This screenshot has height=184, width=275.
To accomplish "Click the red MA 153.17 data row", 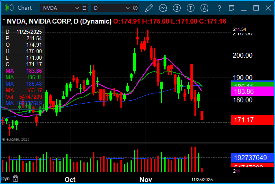I will pos(24,90).
